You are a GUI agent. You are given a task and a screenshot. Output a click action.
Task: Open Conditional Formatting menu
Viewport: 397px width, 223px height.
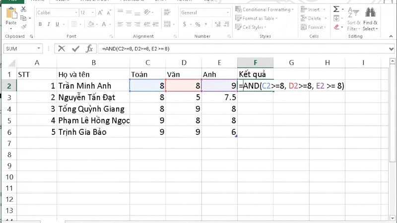coord(265,9)
